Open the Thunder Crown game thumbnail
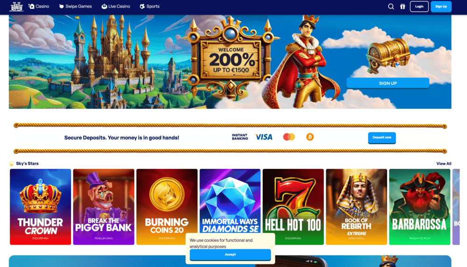Screen dimensions: 467x267 (41, 207)
